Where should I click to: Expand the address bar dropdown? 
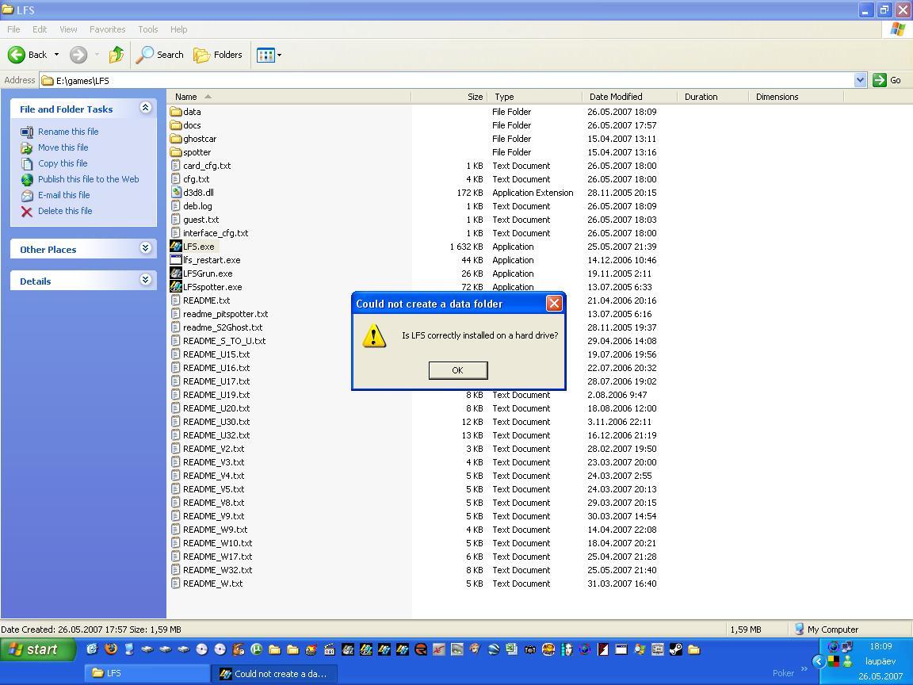pos(860,80)
